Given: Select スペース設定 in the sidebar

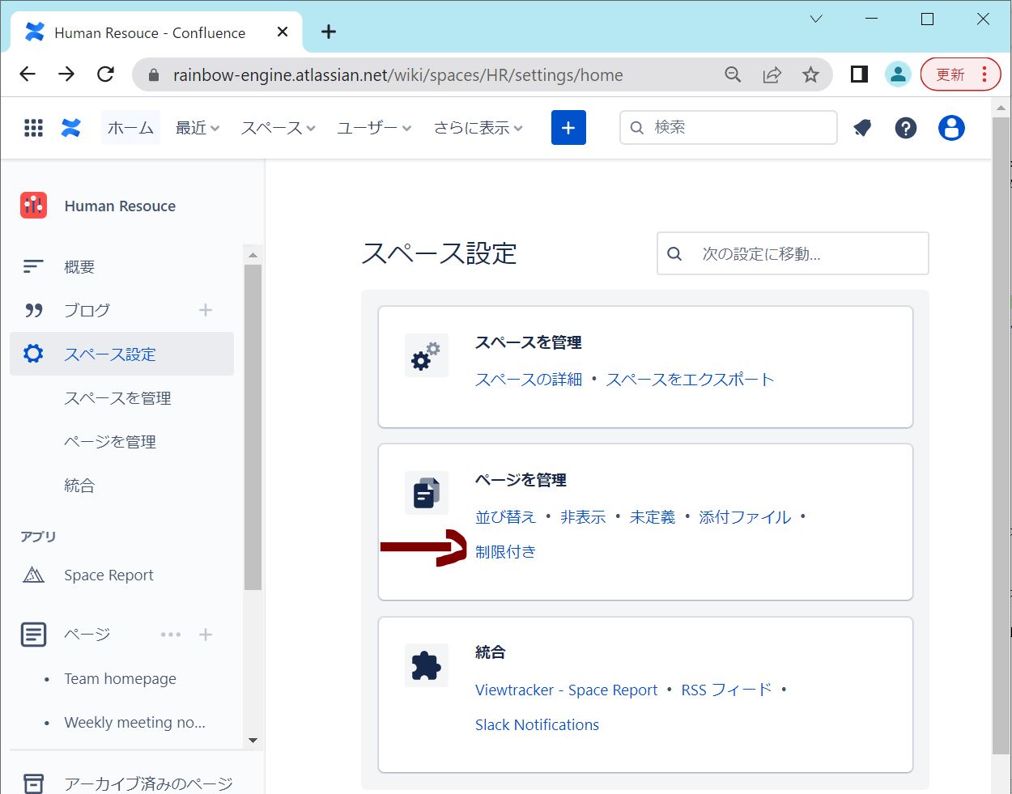Looking at the screenshot, I should point(110,355).
